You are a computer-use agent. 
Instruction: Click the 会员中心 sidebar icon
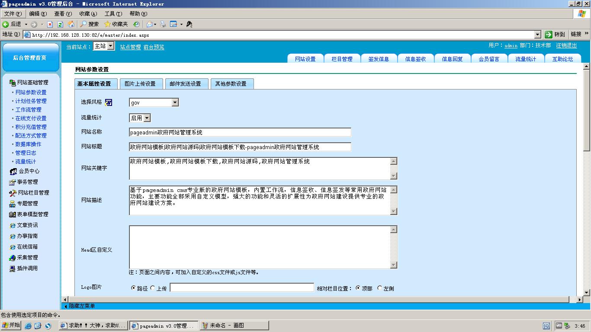pos(13,171)
